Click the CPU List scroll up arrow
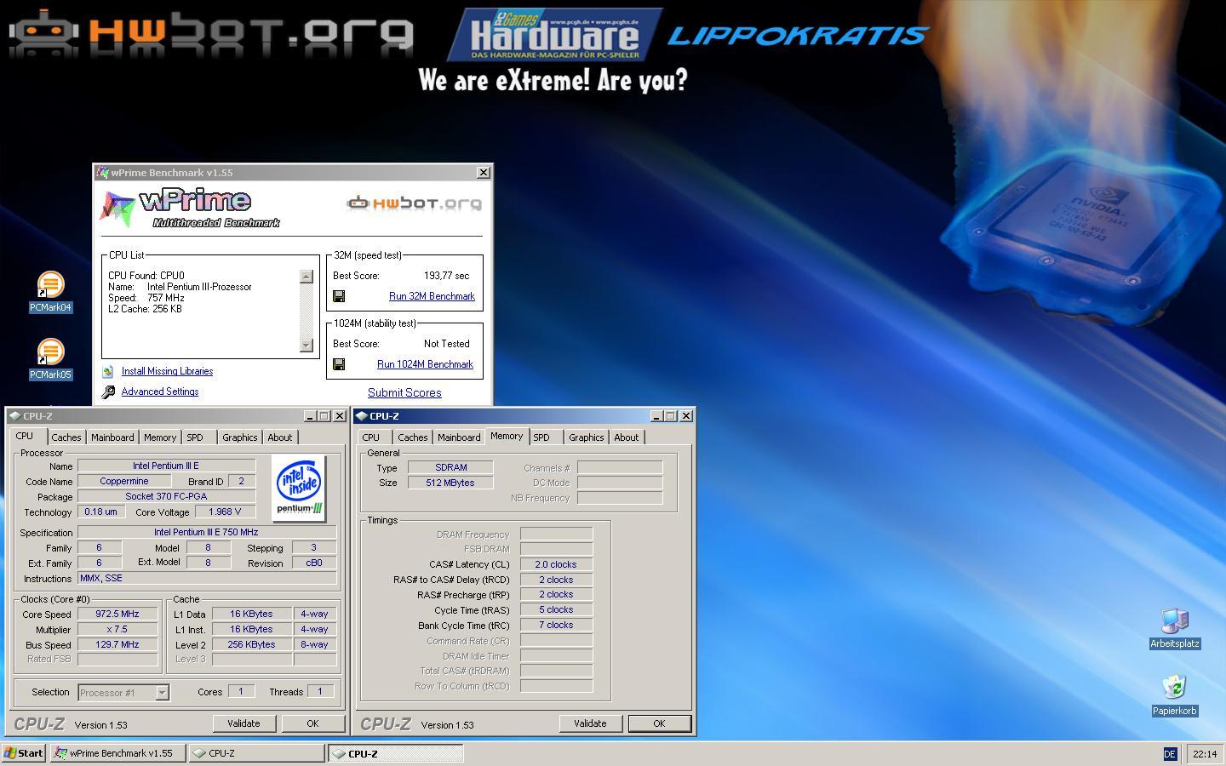Screen dimensions: 1226x766 [306, 277]
